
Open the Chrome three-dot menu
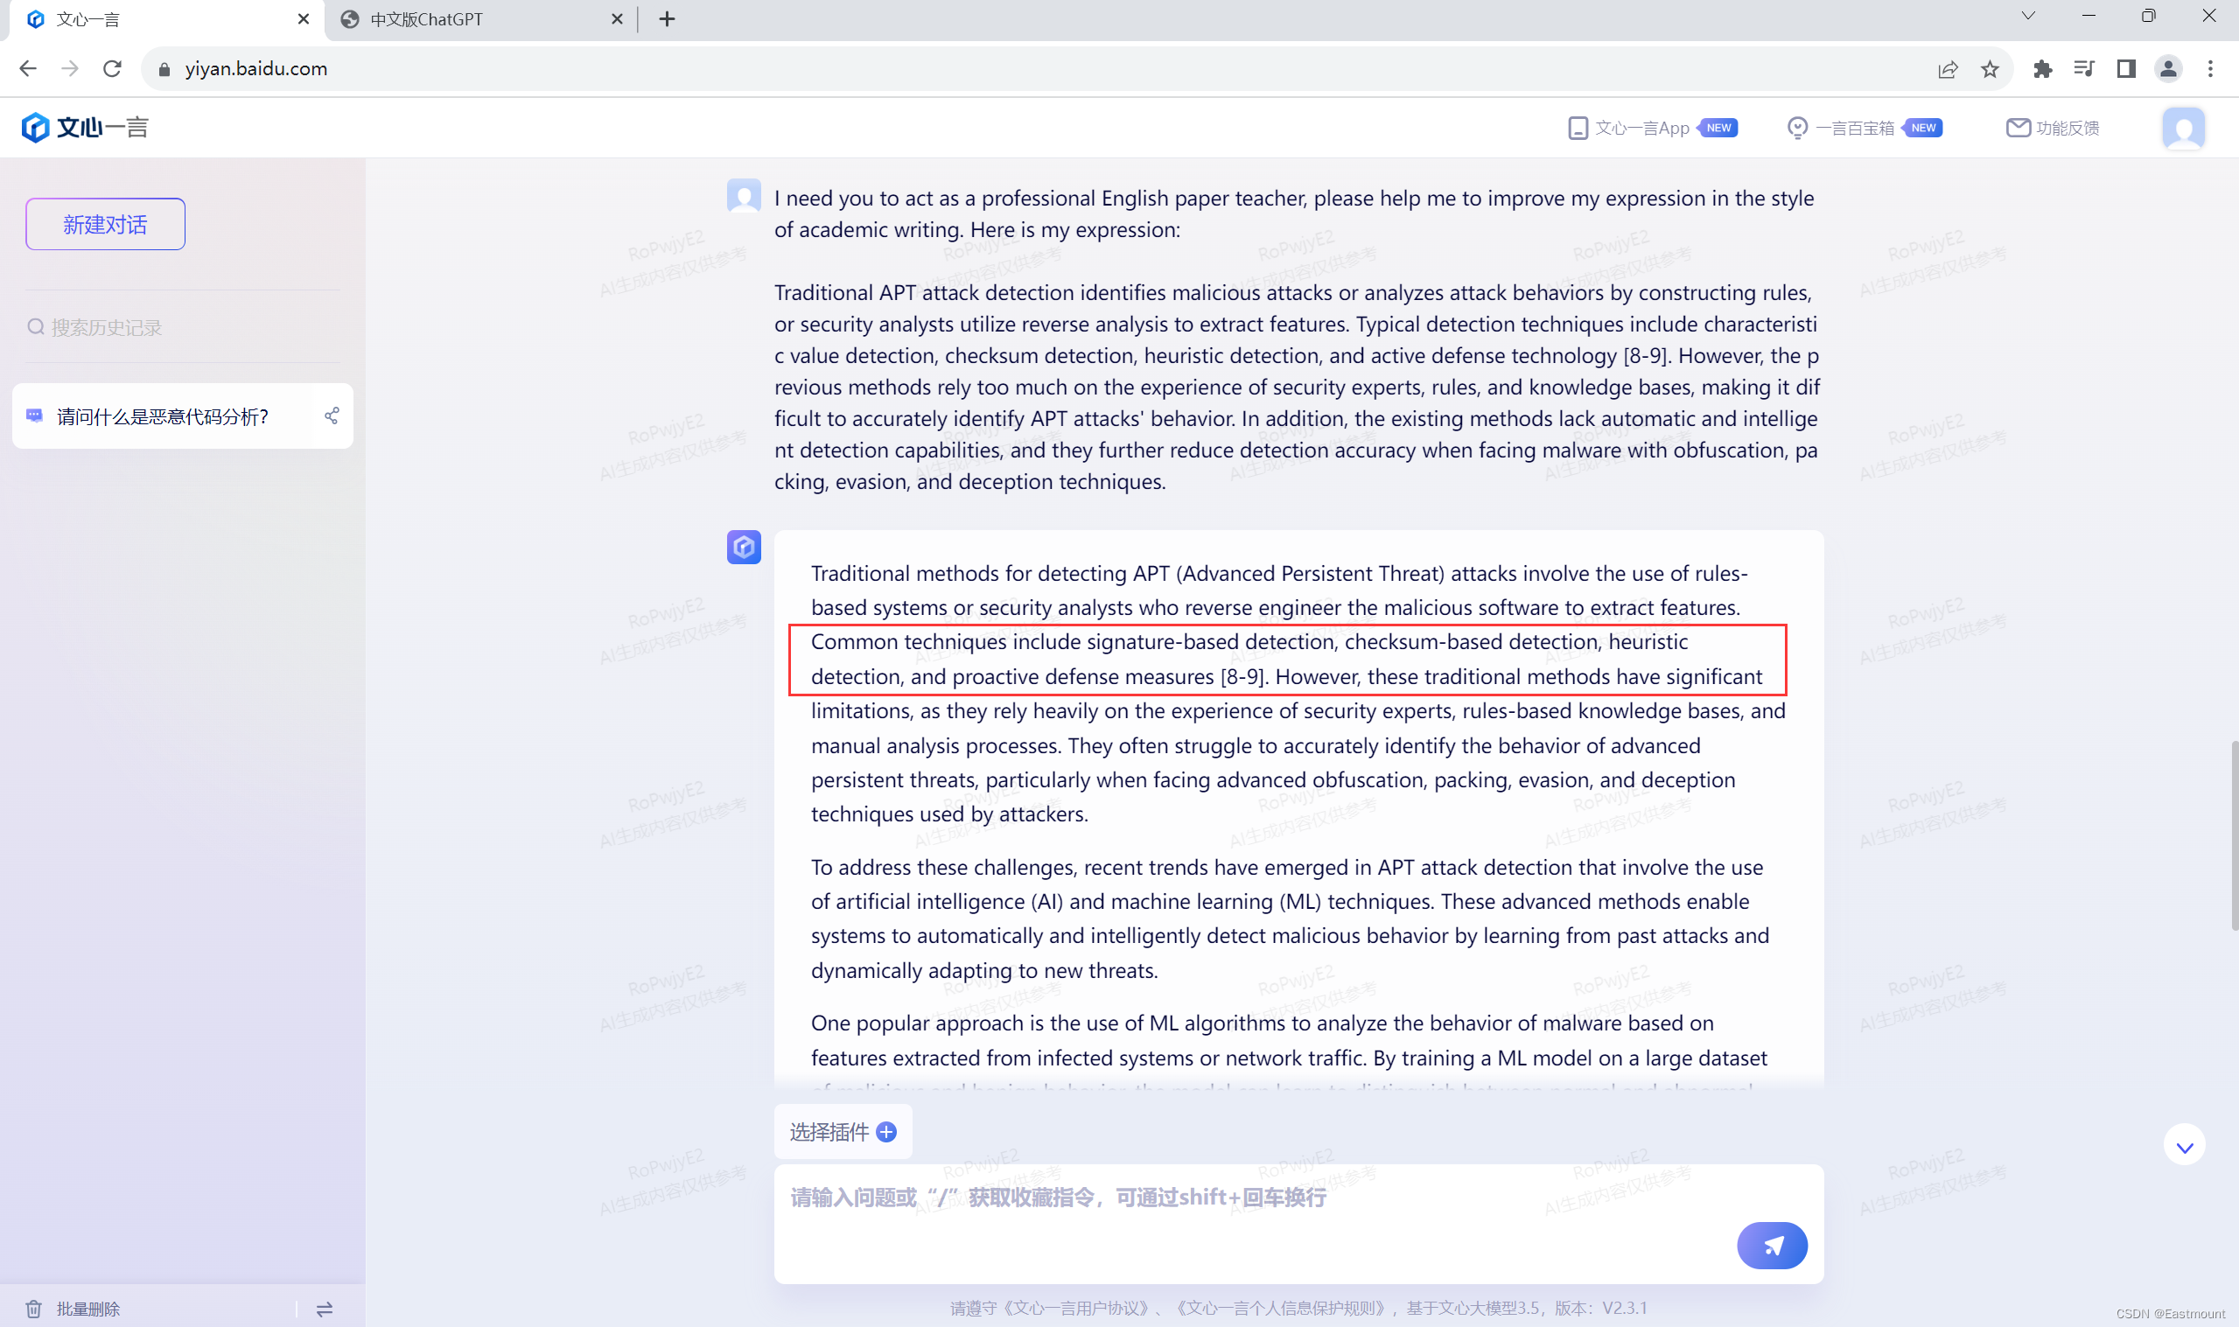coord(2210,69)
